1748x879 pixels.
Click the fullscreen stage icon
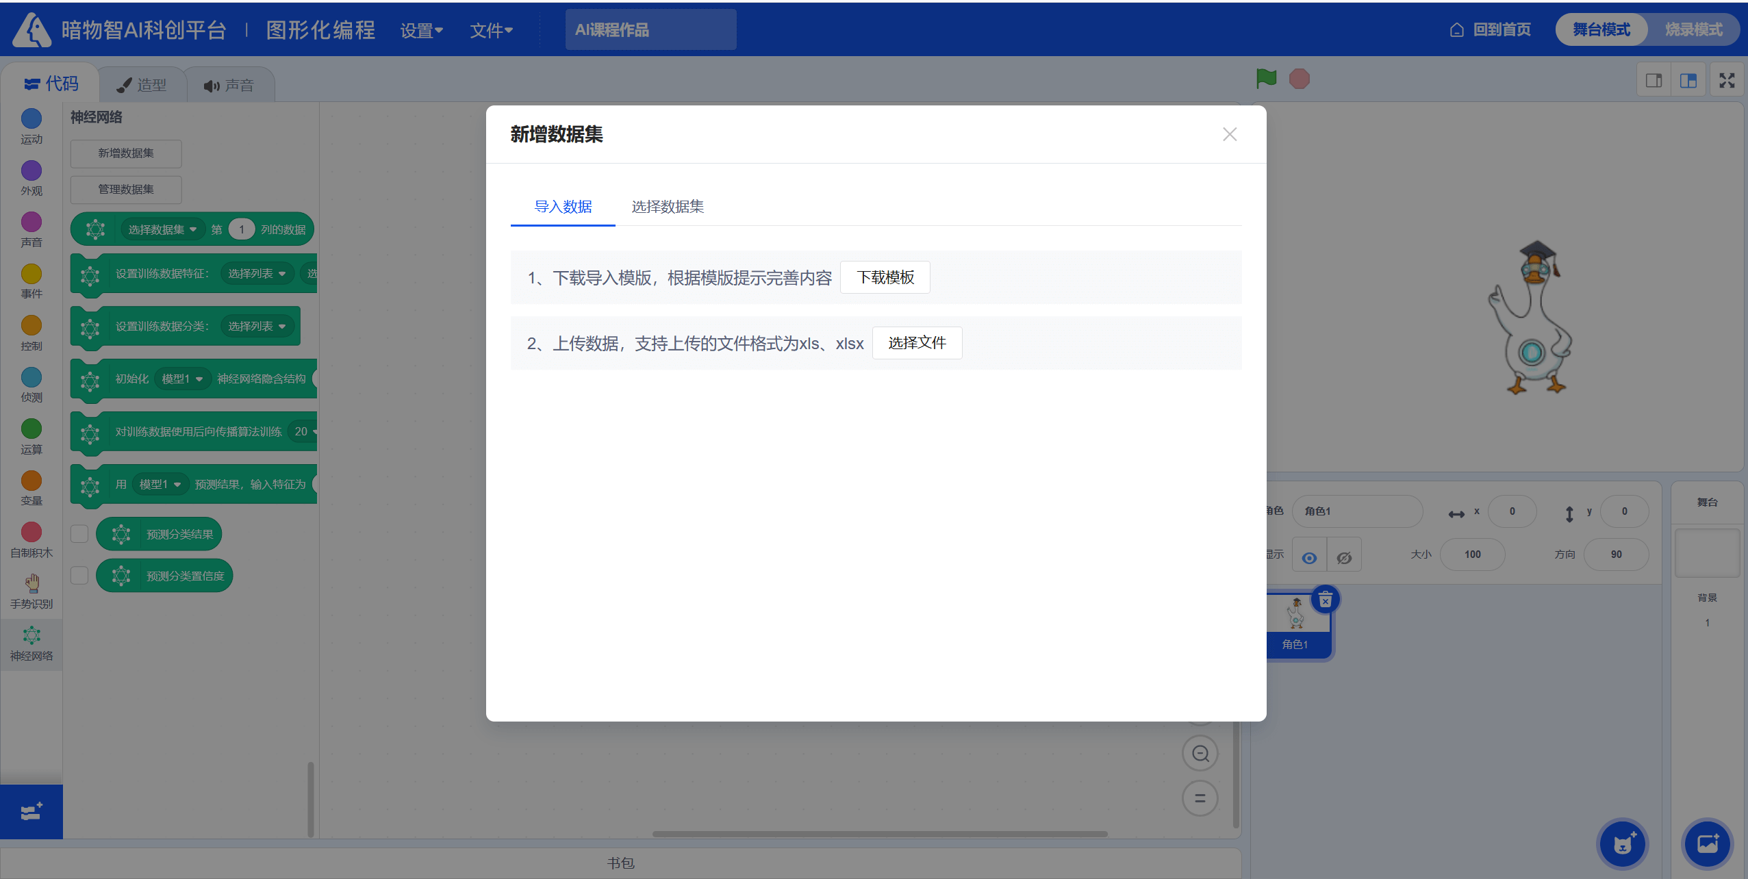point(1726,81)
